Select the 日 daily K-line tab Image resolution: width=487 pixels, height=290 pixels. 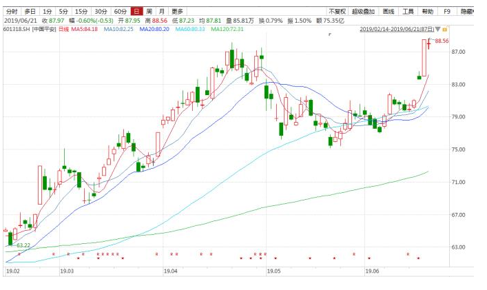tap(136, 12)
